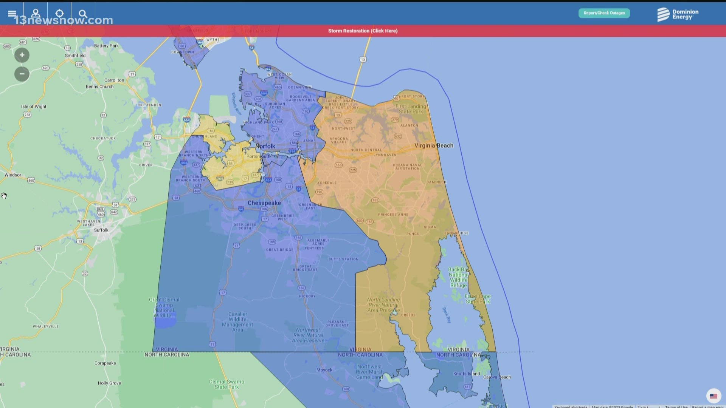Open the Terms of Use link
726x408 pixels.
click(x=677, y=406)
